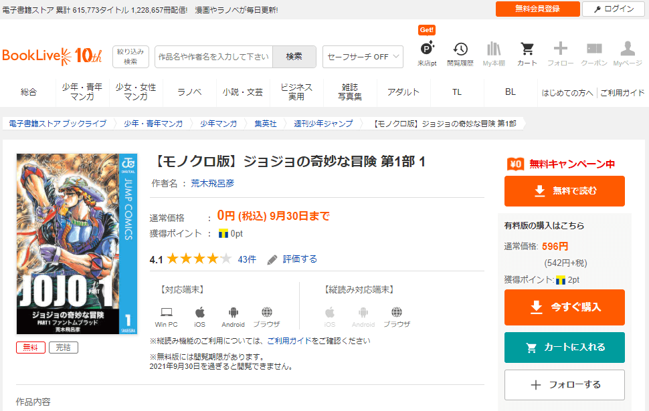The height and width of the screenshot is (411, 649).
Task: Click the JoJo volume 1 cover thumbnail
Action: click(x=76, y=243)
